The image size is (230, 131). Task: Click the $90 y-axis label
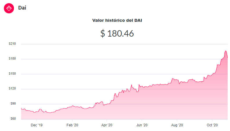tap(13, 104)
